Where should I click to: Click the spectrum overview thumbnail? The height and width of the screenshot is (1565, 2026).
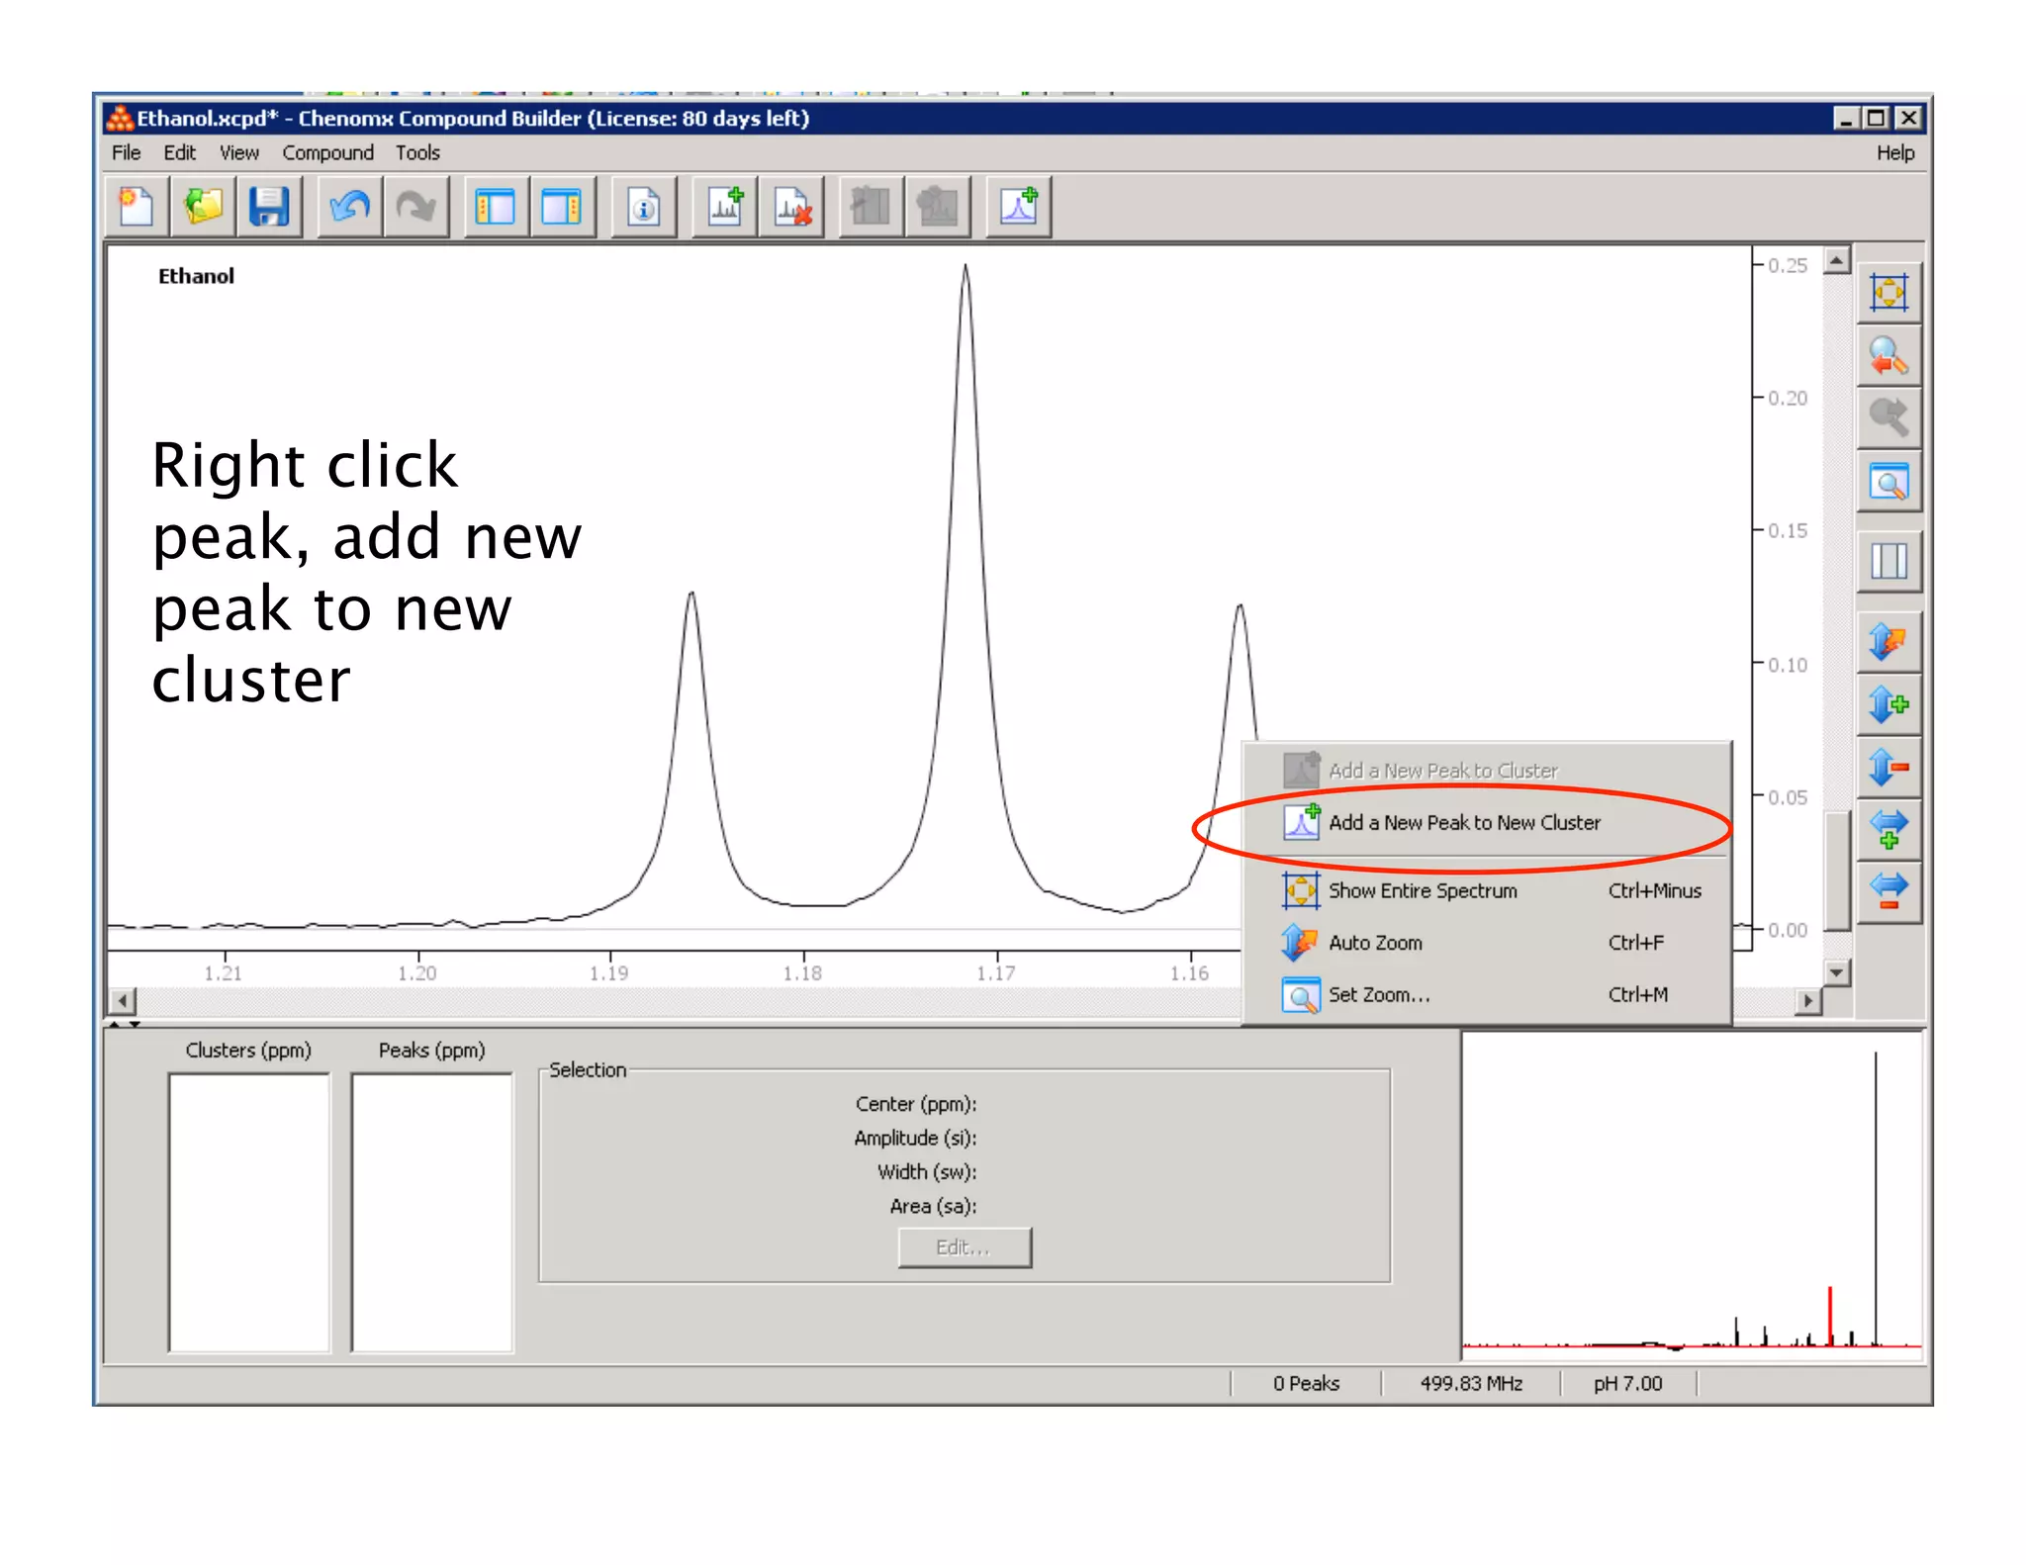point(1693,1195)
